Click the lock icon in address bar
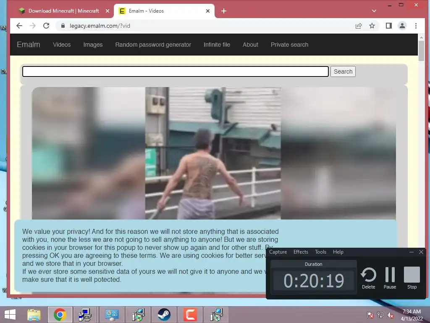 click(x=63, y=26)
